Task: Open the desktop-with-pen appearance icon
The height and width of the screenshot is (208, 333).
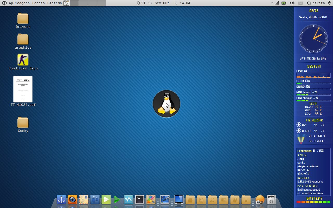Action: (x=165, y=200)
